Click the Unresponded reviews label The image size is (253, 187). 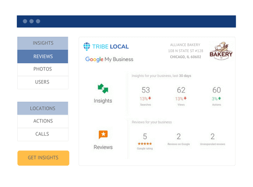coord(213,144)
